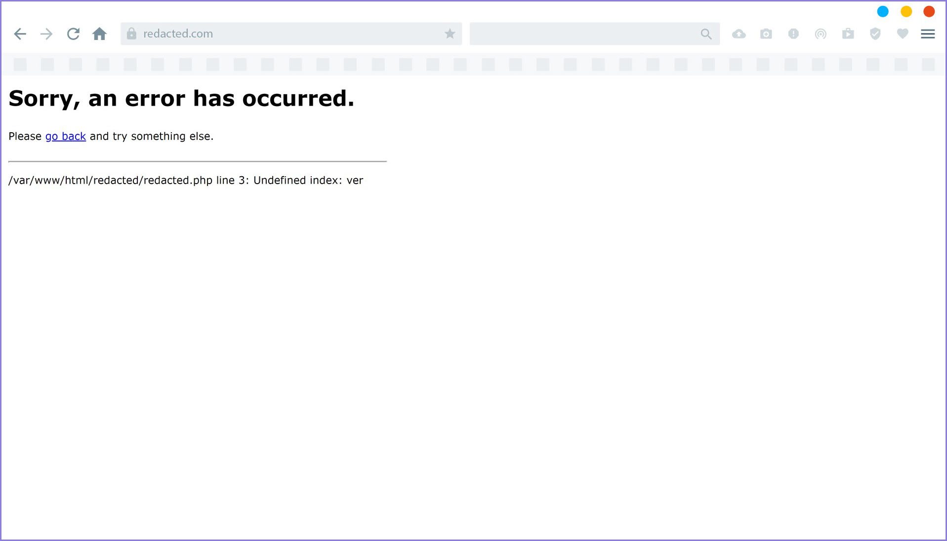Open the hamburger menu
This screenshot has height=541, width=947.
pos(928,34)
